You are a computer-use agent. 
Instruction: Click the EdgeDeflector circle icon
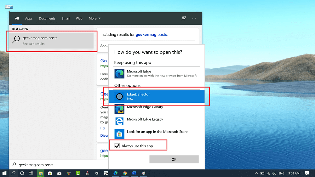coord(119,96)
